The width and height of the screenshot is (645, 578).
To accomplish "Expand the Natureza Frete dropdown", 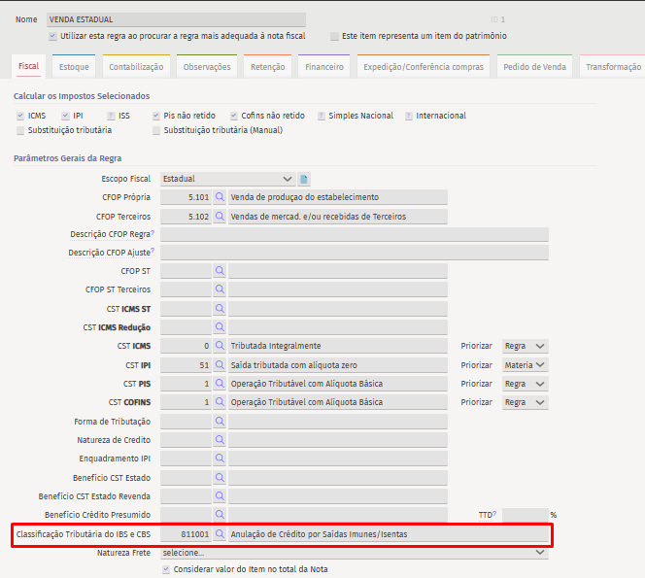I will pos(540,553).
